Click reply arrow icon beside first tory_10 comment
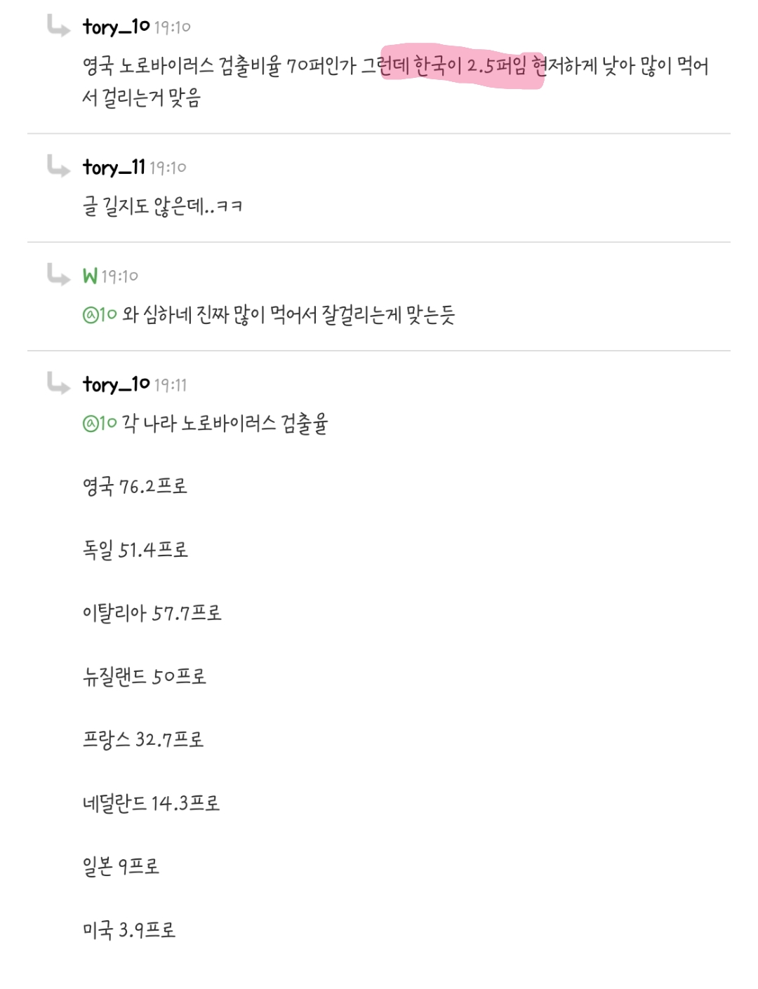This screenshot has width=758, height=989. pos(58,27)
